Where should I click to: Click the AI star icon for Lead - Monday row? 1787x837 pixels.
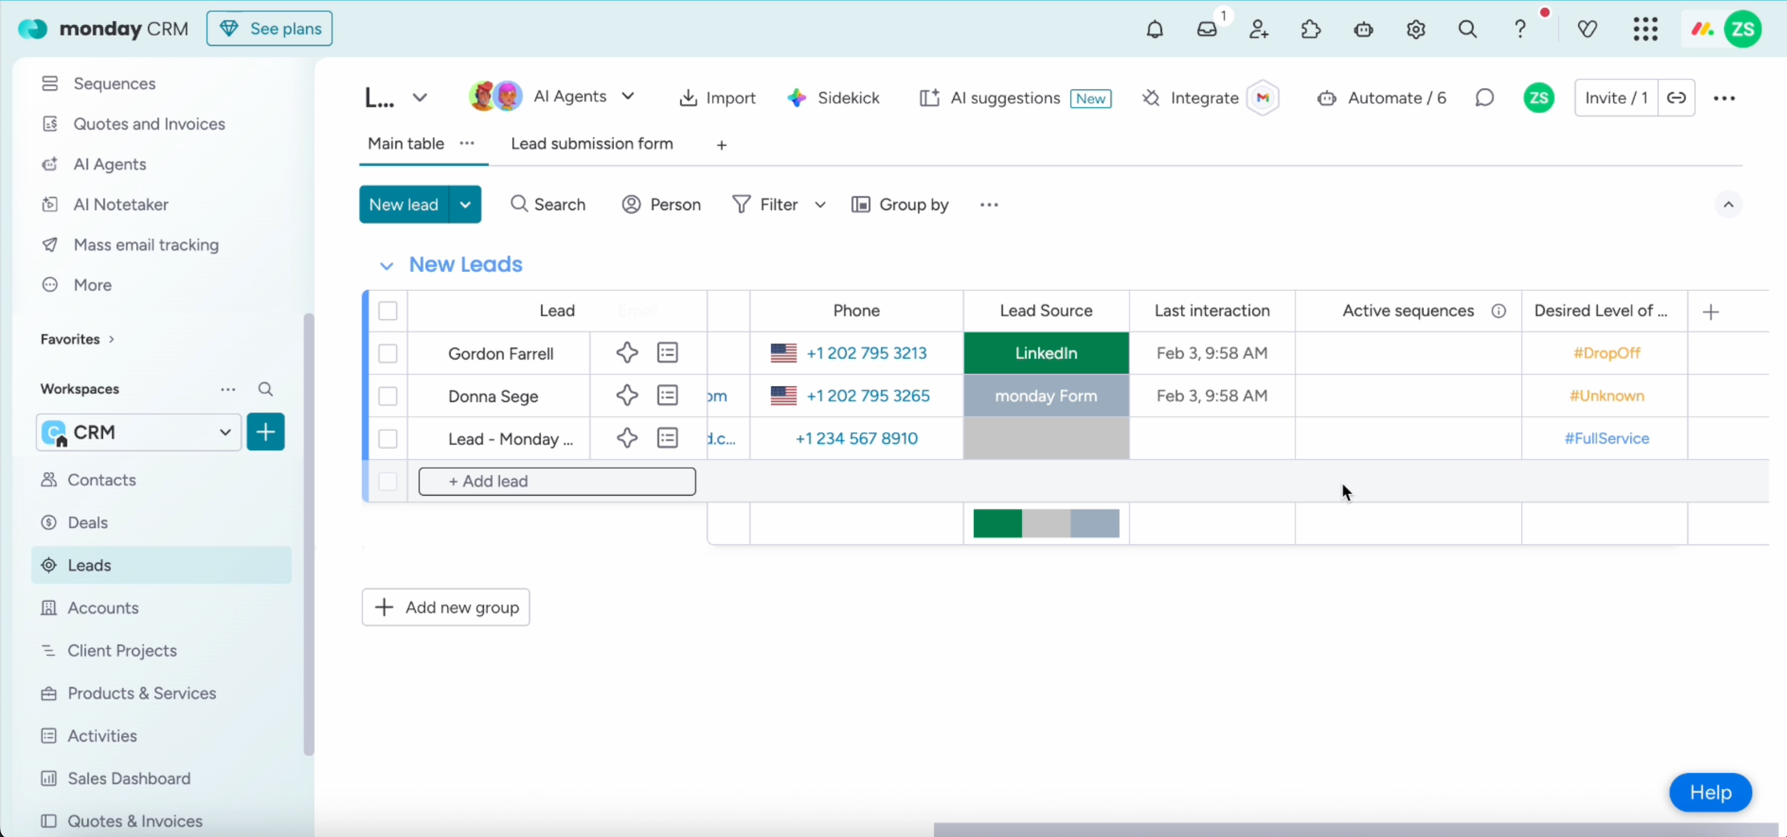tap(627, 438)
